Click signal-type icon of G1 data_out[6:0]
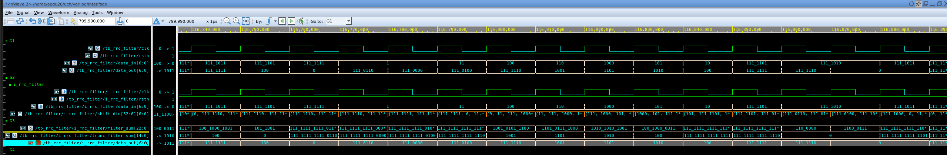Screen dimensions: 947x155 click(72, 70)
